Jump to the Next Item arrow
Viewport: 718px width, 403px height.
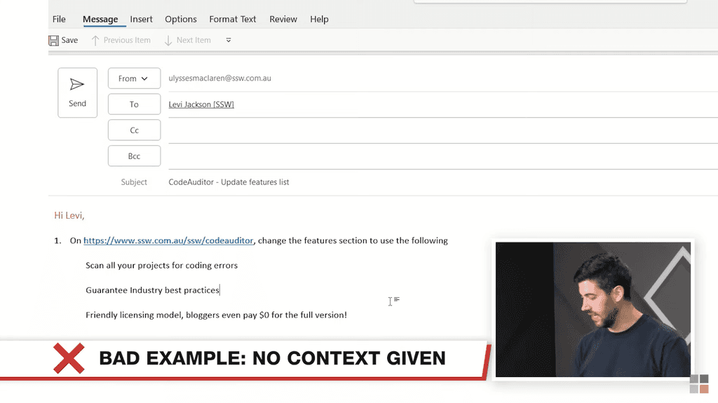tap(168, 41)
